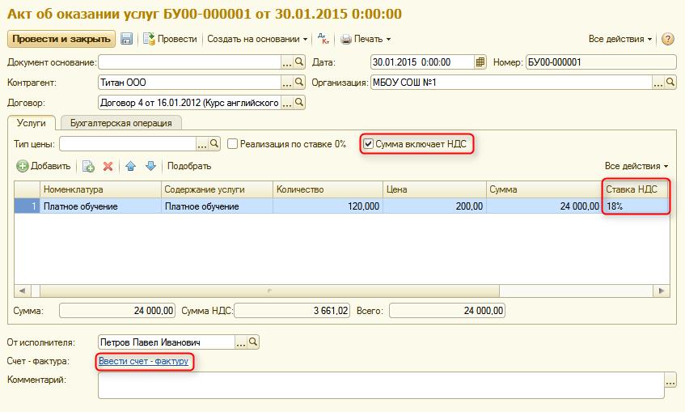685x412 pixels.
Task: Click the 24 000,00 cell in the table row
Action: pyautogui.click(x=544, y=206)
